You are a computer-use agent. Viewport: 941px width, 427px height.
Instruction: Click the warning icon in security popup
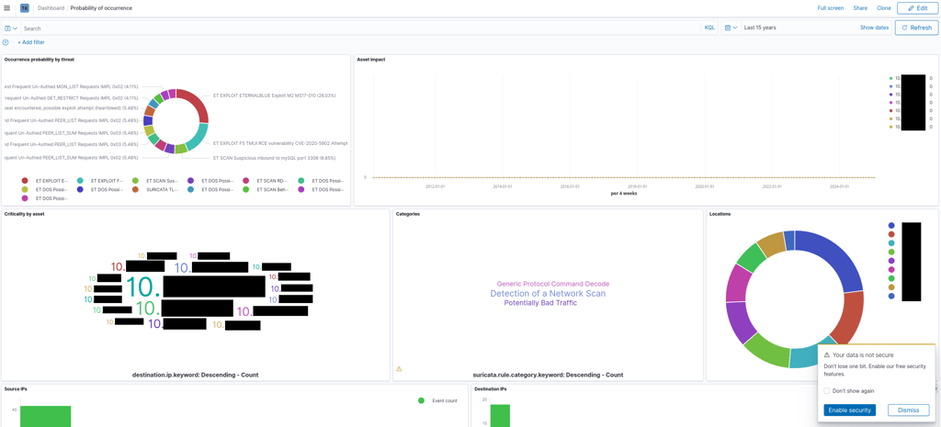(x=826, y=355)
